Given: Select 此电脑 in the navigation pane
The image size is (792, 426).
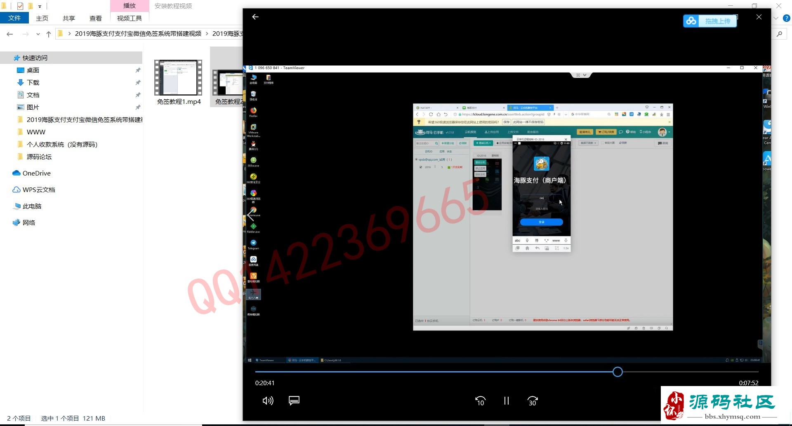Looking at the screenshot, I should pos(32,206).
